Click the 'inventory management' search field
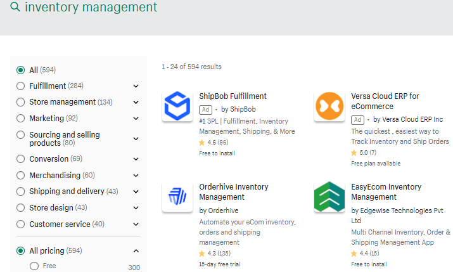This screenshot has width=453, height=272. point(91,7)
